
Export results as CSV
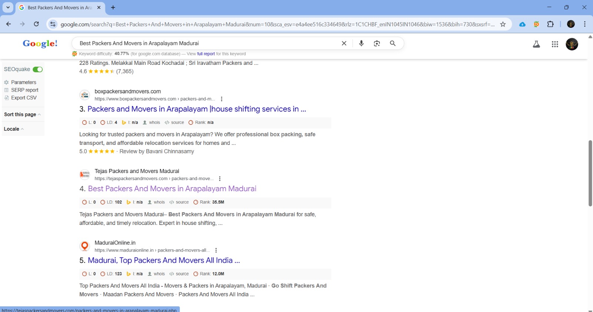(x=24, y=98)
